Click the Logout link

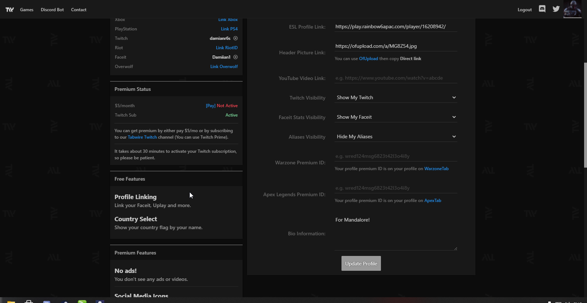524,10
